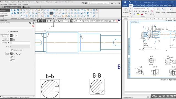Abort command via red X on quick bar
Viewport: 176px width, 99px height.
click(117, 21)
